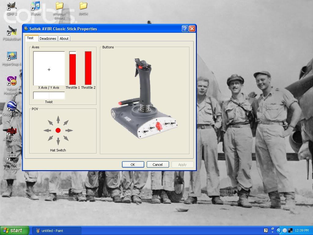Viewport: 313px width, 235px height.
Task: Click the up arrow of Hat Switch
Action: coord(58,120)
